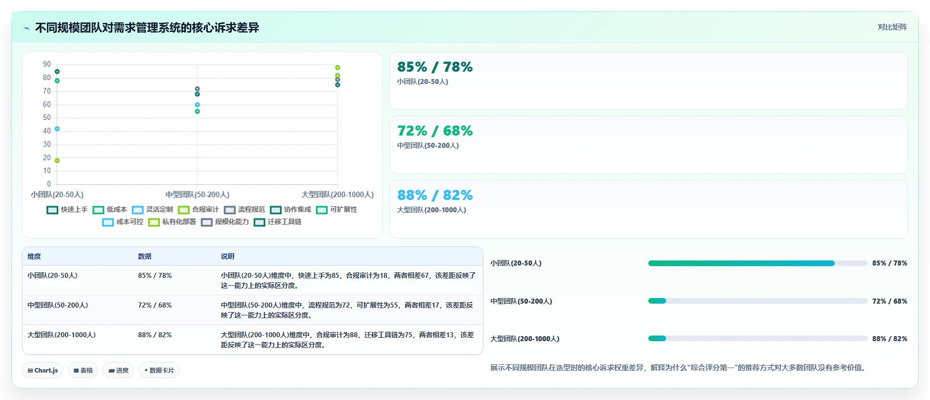Viewport: 930px width, 400px height.
Task: Click the 小团队(20-50人) progress row label
Action: 516,263
